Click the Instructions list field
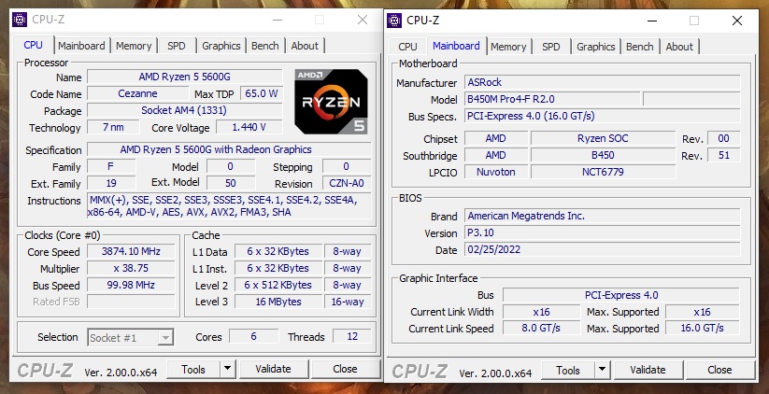Image resolution: width=769 pixels, height=394 pixels. click(x=229, y=205)
